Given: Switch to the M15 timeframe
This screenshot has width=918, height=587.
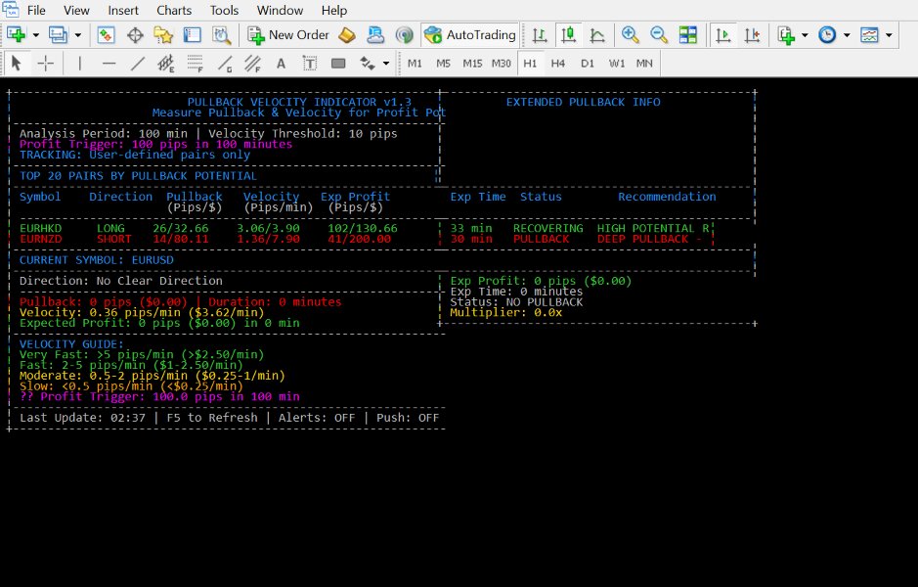Looking at the screenshot, I should (x=472, y=64).
